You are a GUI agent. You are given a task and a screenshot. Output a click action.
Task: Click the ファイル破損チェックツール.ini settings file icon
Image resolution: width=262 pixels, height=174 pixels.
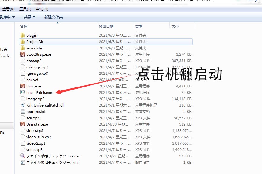click(x=23, y=163)
